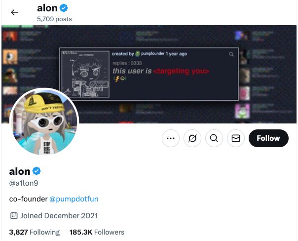Go back using the left arrow
Image resolution: width=298 pixels, height=241 pixels.
click(x=14, y=12)
